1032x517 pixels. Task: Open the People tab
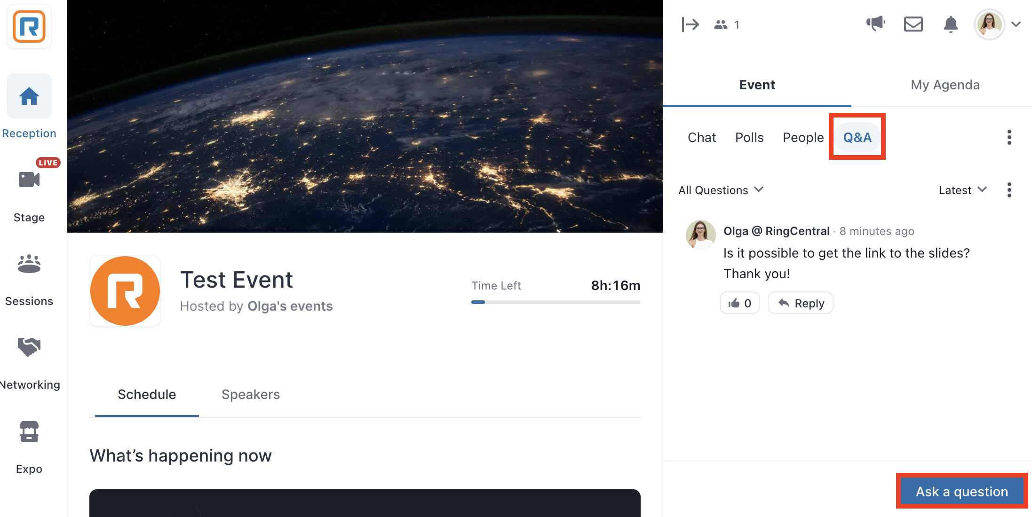pyautogui.click(x=803, y=137)
